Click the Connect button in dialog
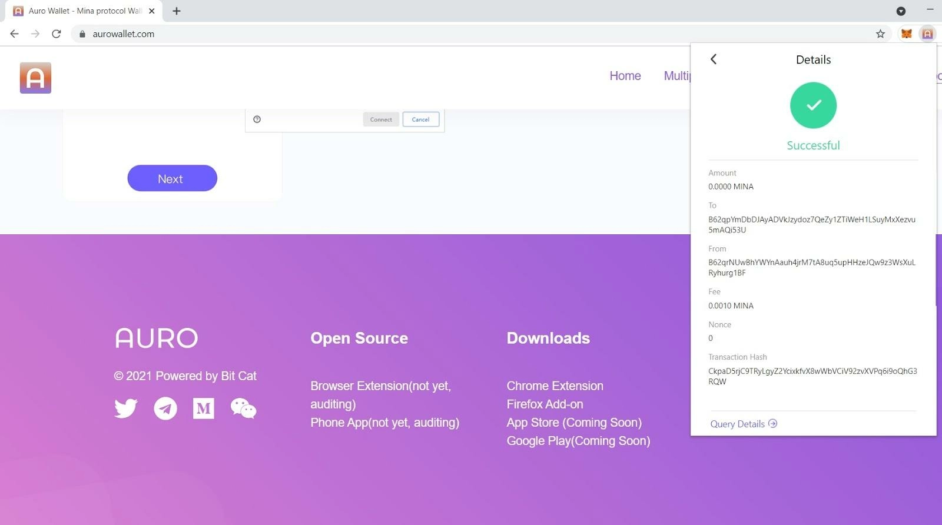The height and width of the screenshot is (525, 942). 381,119
